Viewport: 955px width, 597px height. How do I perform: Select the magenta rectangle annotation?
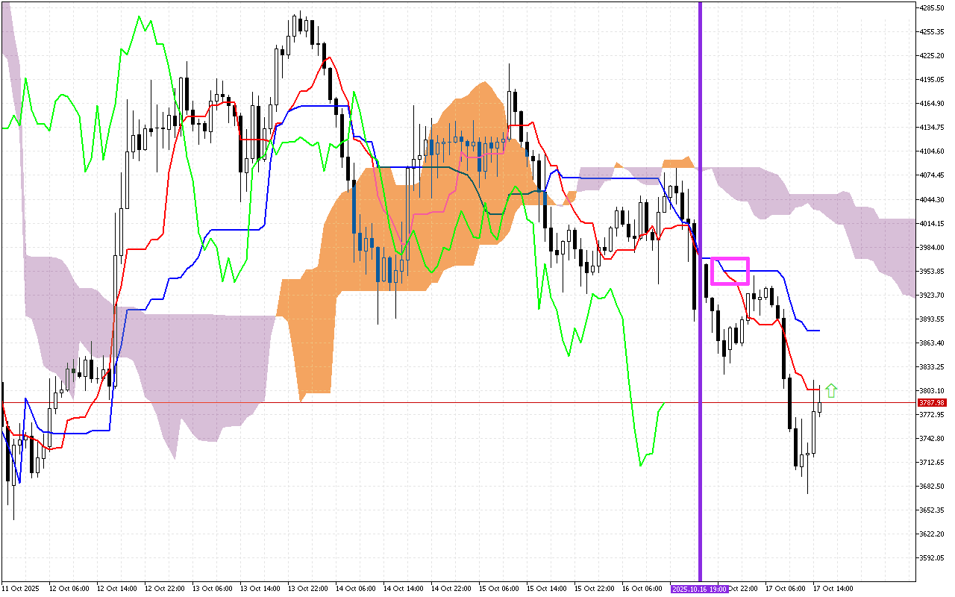(732, 271)
